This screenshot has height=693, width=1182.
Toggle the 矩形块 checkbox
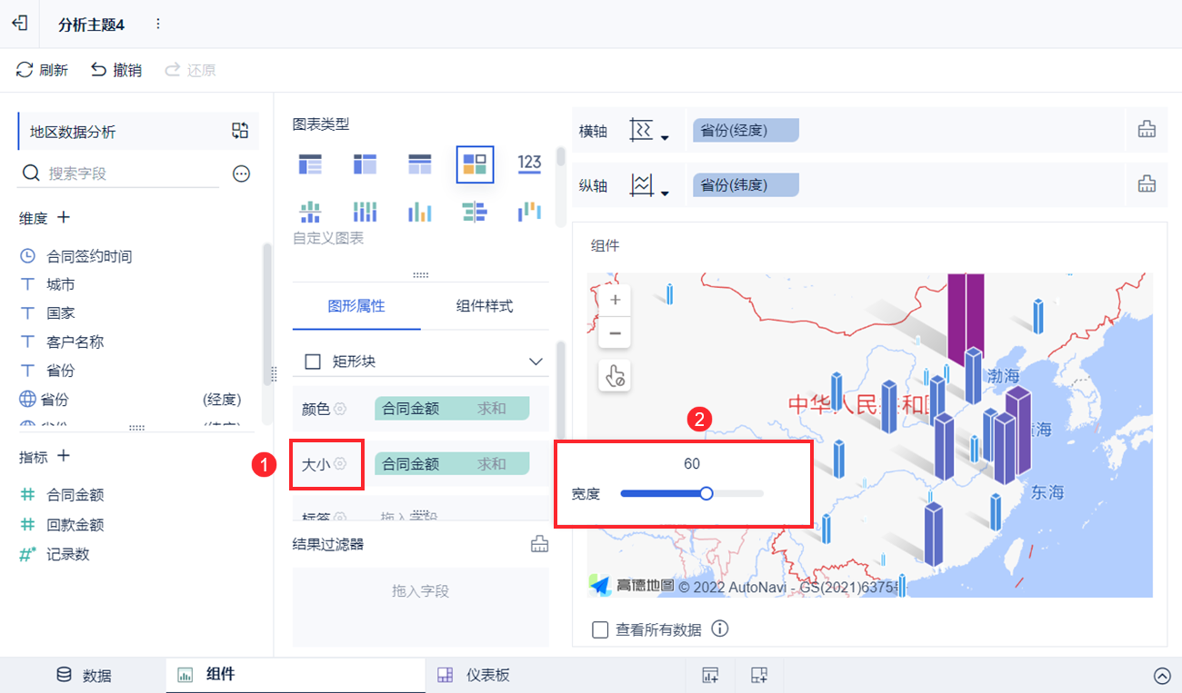tap(313, 361)
